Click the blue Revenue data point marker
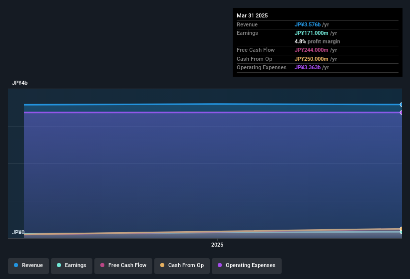 pos(402,105)
